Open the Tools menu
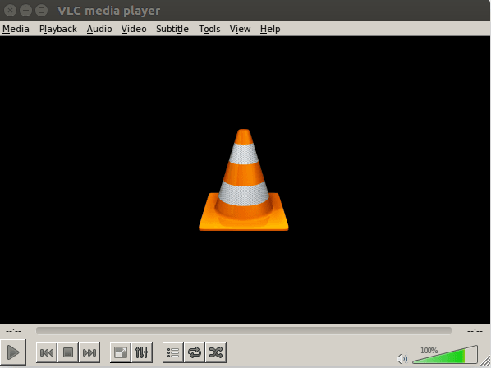This screenshot has width=491, height=368. pos(209,29)
